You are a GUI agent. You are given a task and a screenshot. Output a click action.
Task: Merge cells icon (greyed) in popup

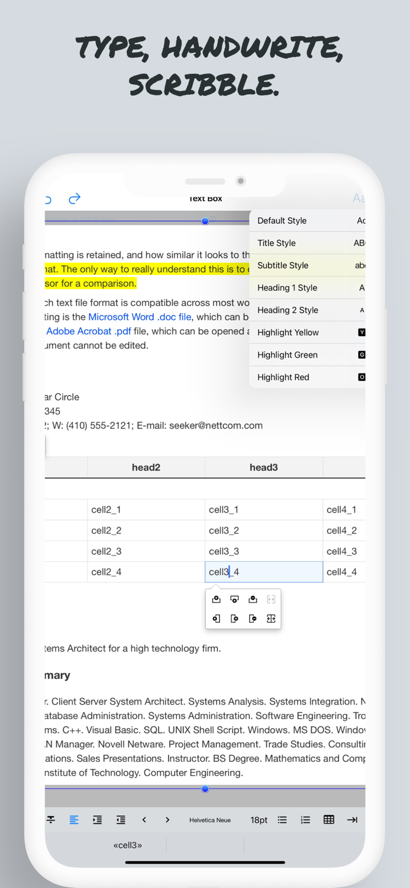coord(272,599)
